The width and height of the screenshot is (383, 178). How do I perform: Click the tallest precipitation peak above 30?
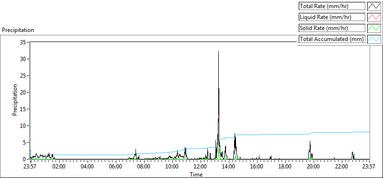[219, 52]
